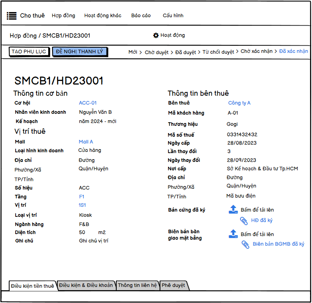Click the SMCB1/HD23001 contract title
This screenshot has width=312, height=303.
tap(59, 81)
